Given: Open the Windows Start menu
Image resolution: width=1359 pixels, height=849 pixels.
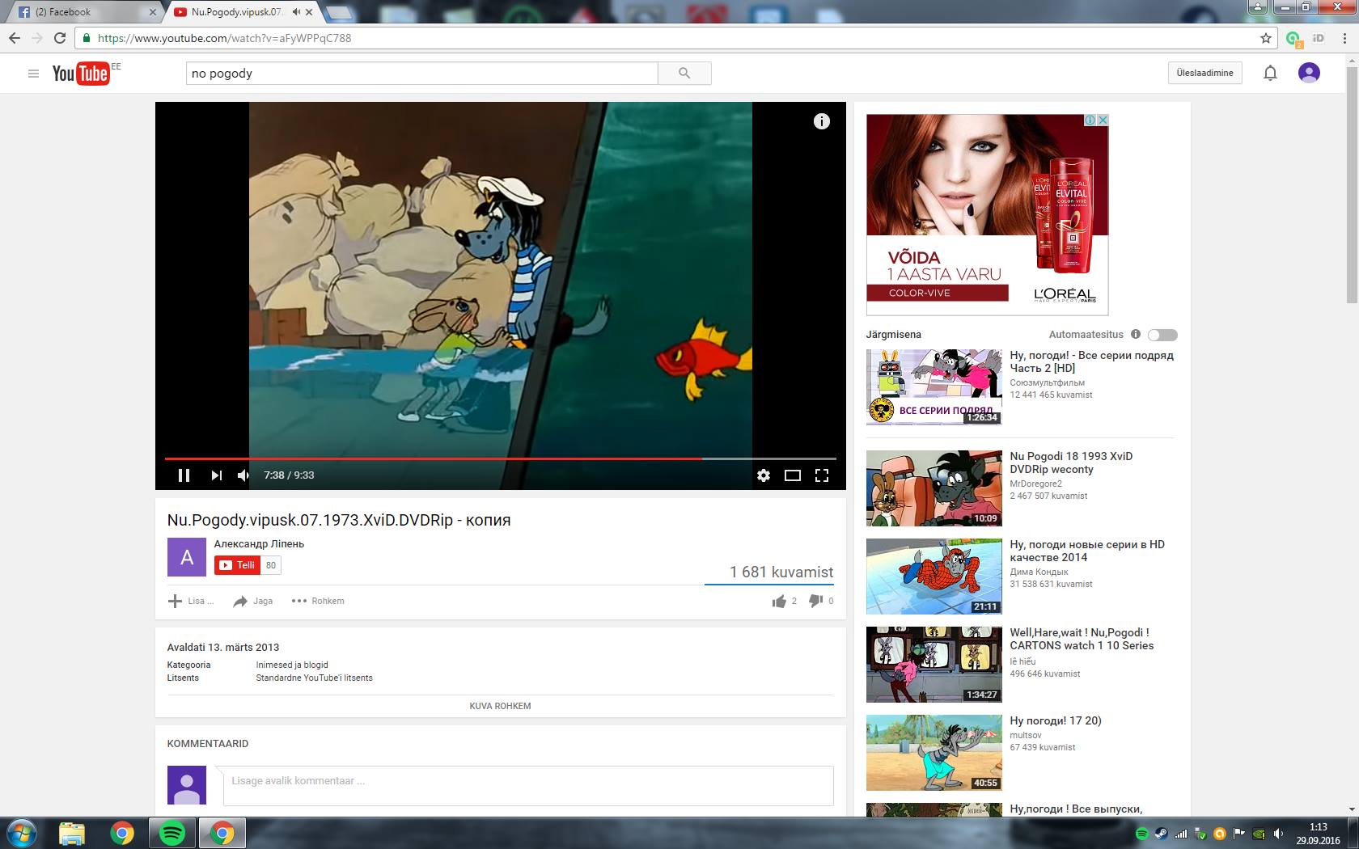Looking at the screenshot, I should click(21, 833).
